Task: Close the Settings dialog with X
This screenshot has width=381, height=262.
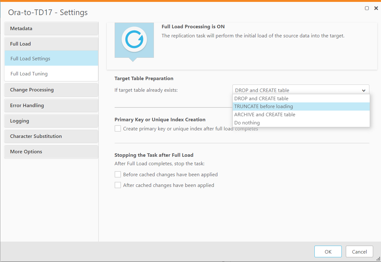Action: (376, 8)
